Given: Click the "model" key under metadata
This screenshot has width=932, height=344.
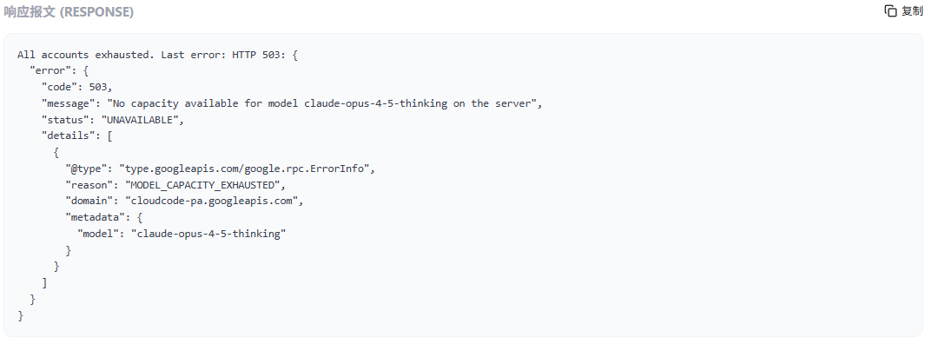Looking at the screenshot, I should (98, 234).
